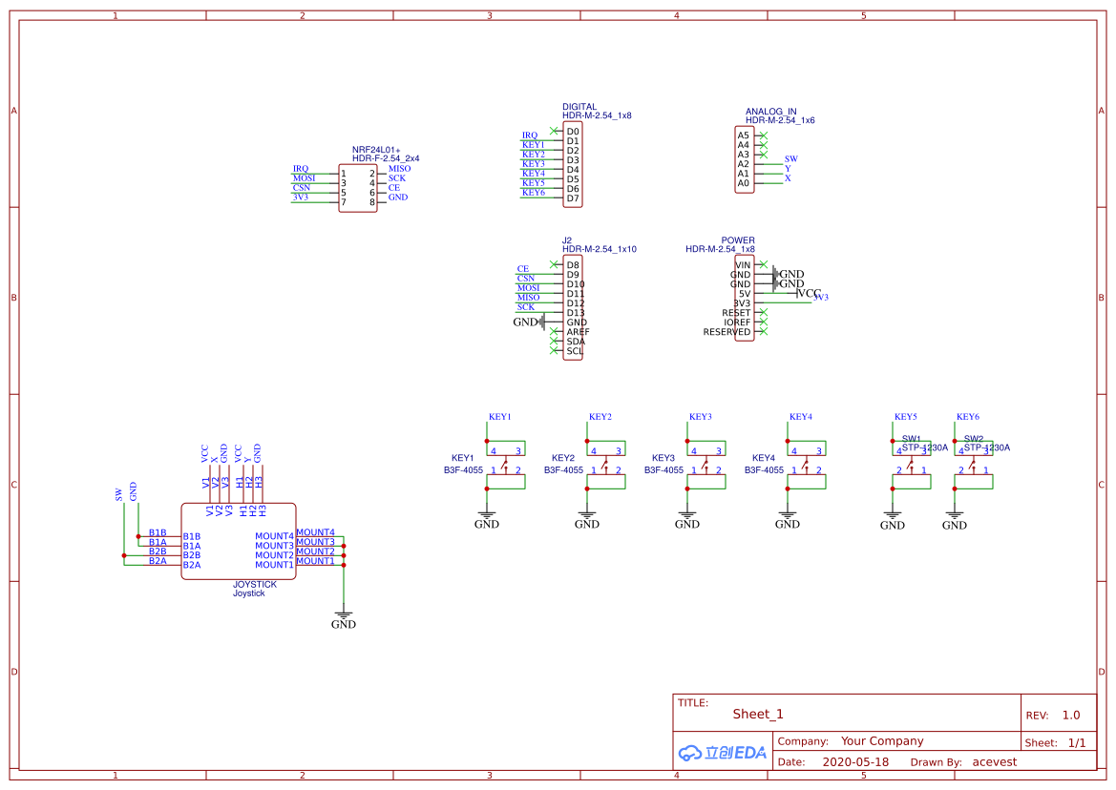This screenshot has width=1116, height=790.
Task: Click the POWER header name label
Action: pos(737,240)
